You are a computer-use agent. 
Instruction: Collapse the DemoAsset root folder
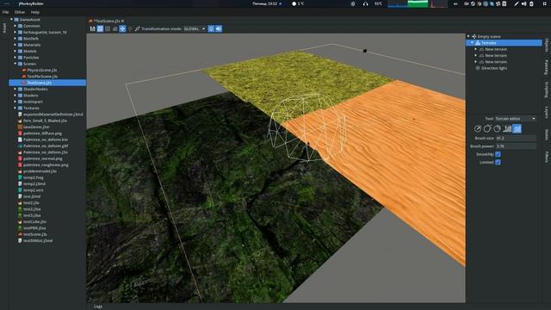click(11, 20)
